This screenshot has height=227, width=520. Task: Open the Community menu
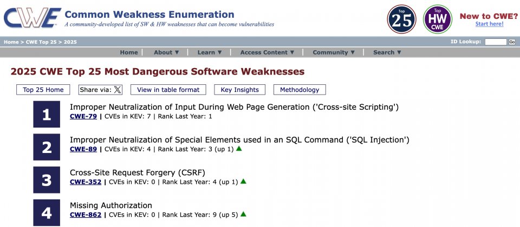coord(334,52)
